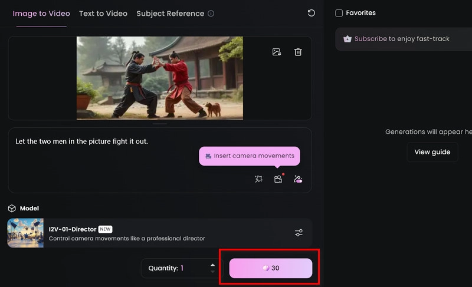
Task: Click the reset/refresh icon beside the tabs
Action: [x=312, y=13]
